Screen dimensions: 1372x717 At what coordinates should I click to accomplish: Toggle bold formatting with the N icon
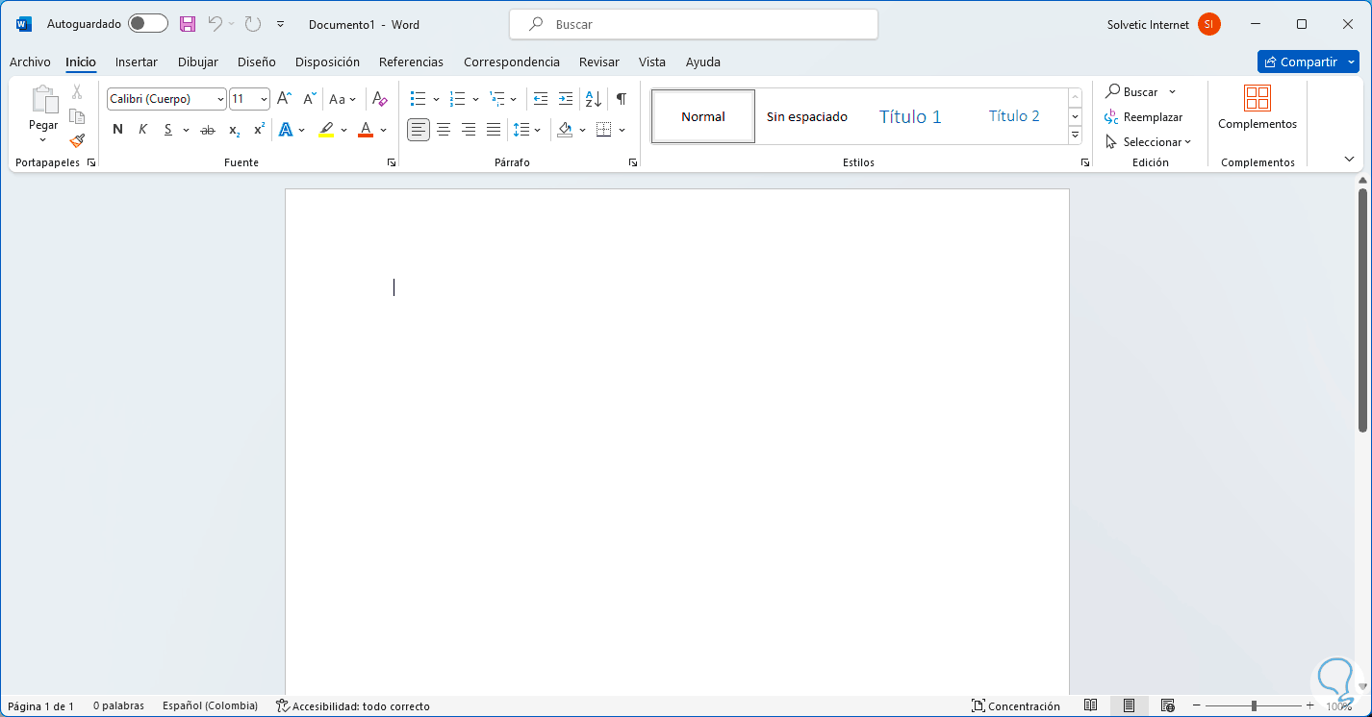pos(116,129)
